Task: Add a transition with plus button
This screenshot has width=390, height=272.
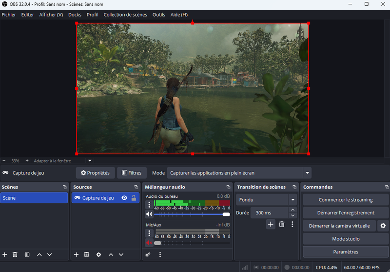Action: (271, 224)
